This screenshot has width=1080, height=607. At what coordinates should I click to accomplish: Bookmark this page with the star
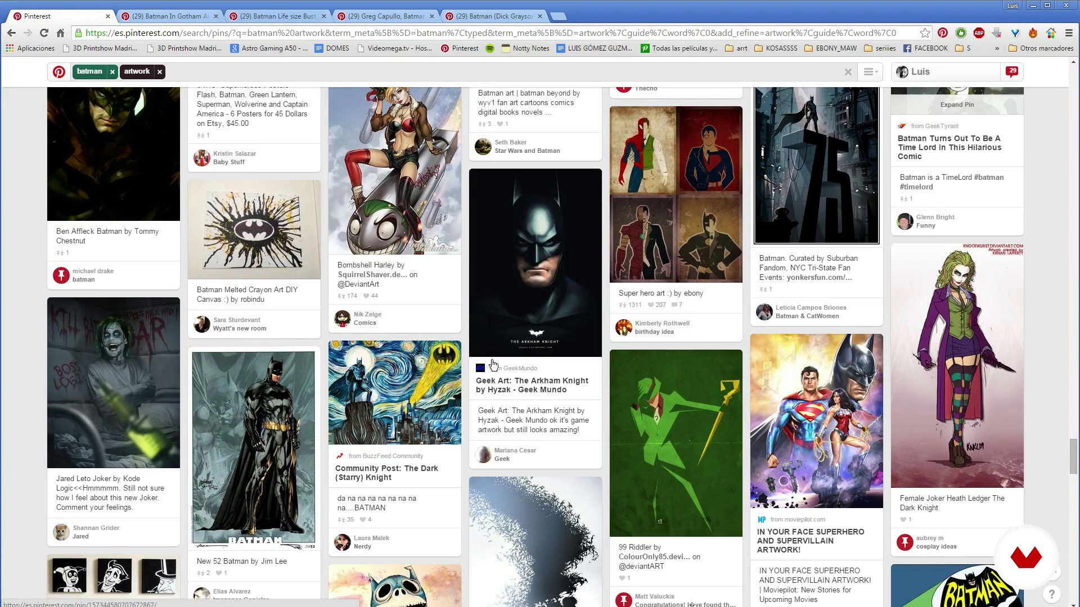click(925, 33)
